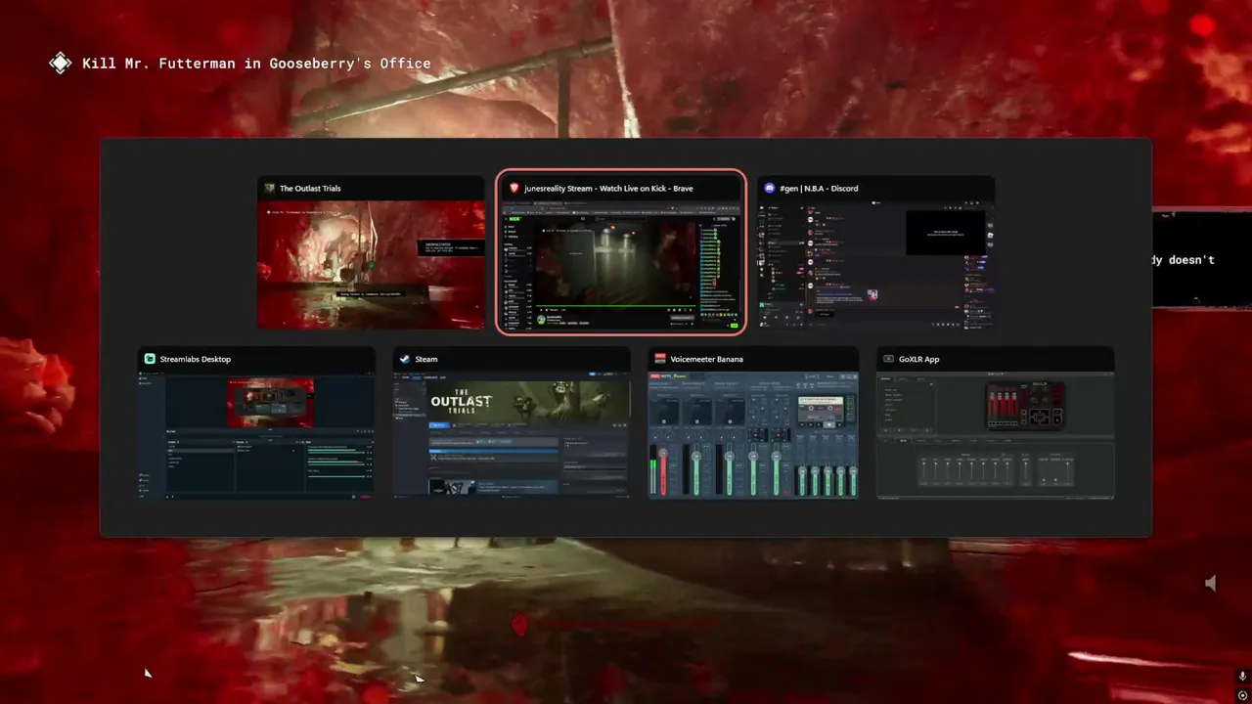Click the circular record indicator icon
The height and width of the screenshot is (704, 1252).
tap(1242, 695)
